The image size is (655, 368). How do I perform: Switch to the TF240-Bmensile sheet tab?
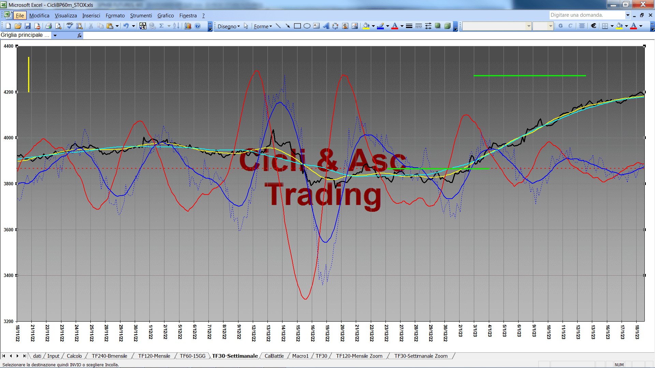point(109,356)
